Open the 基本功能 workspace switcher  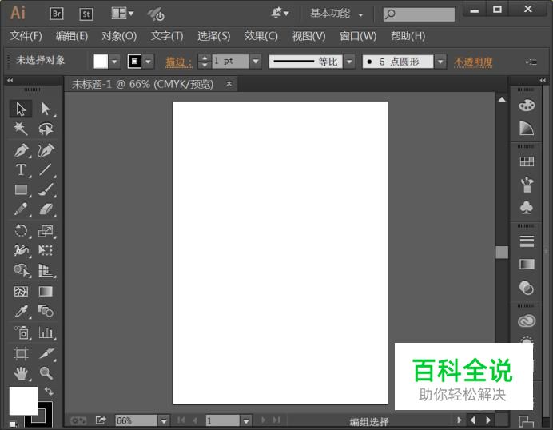point(336,14)
